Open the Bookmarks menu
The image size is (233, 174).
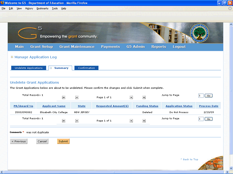click(43, 8)
